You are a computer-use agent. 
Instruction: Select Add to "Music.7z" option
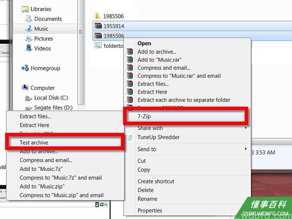tap(41, 169)
